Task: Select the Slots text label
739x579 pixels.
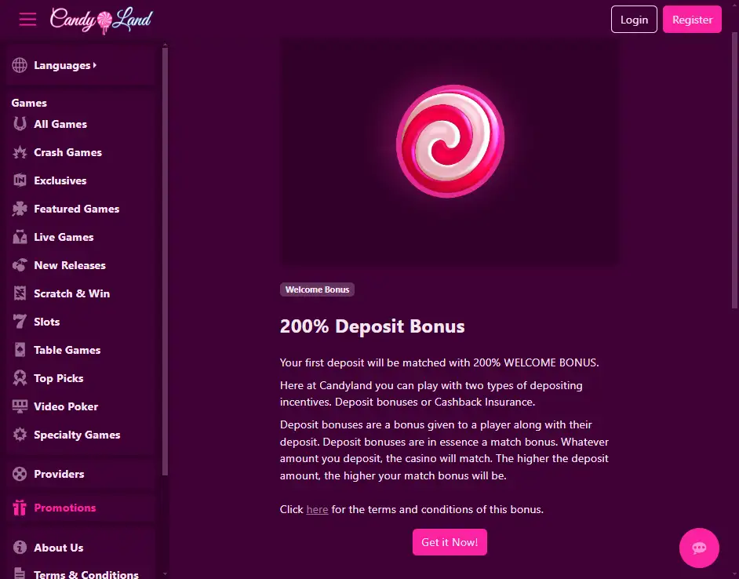Action: [x=46, y=322]
